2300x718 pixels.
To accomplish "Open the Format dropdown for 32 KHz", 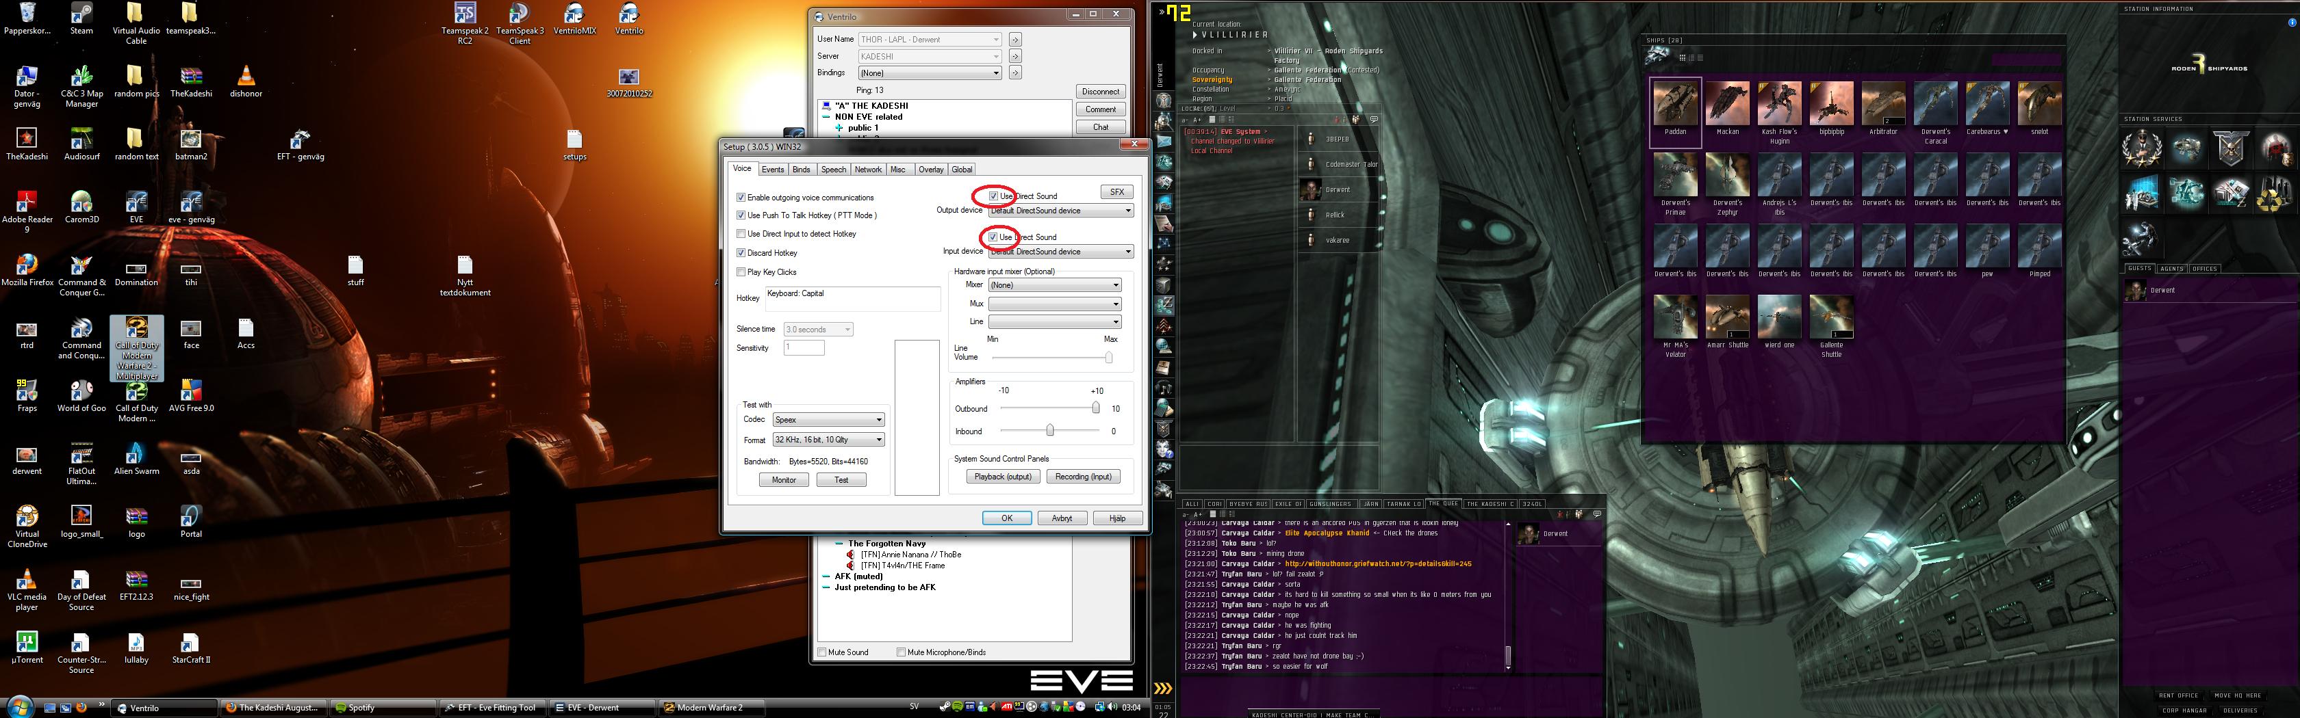I will click(x=828, y=440).
